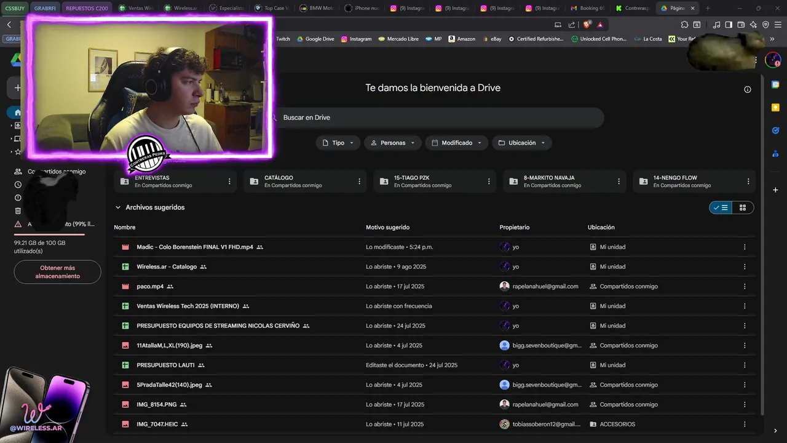Collapse the Archivos sugeridos section
The height and width of the screenshot is (443, 787).
pyautogui.click(x=118, y=207)
